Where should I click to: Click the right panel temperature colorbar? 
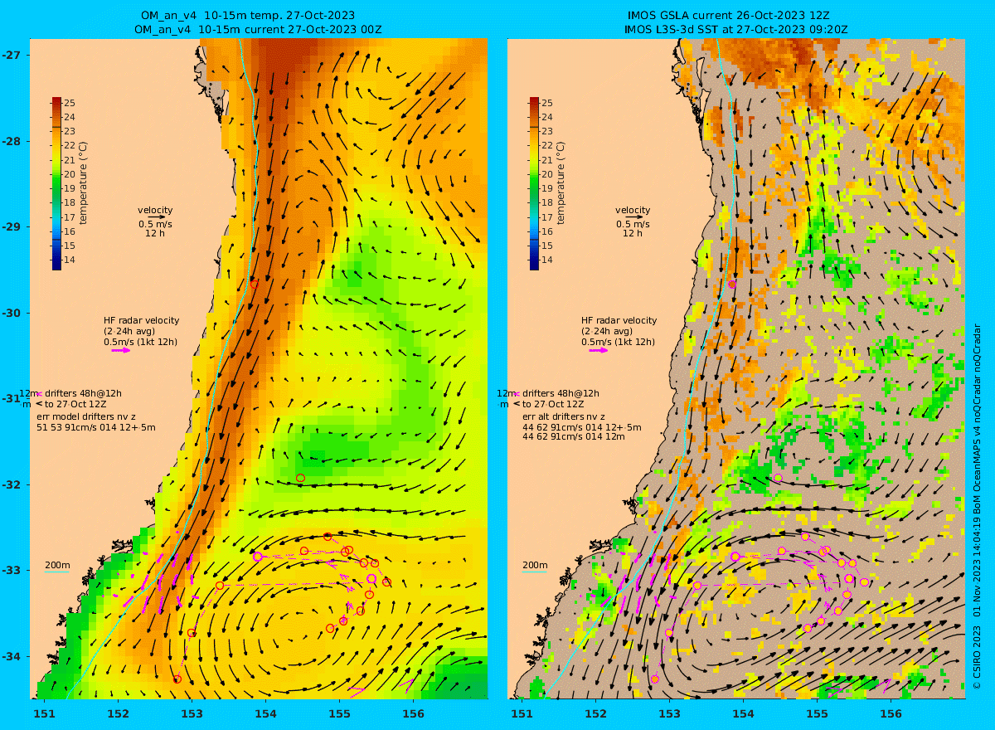coord(534,183)
